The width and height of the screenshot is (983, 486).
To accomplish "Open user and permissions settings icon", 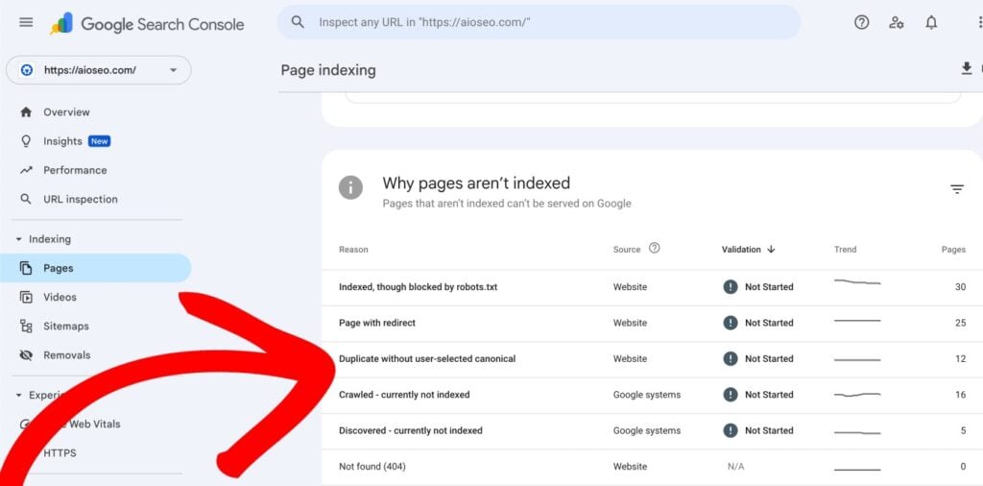I will point(897,22).
